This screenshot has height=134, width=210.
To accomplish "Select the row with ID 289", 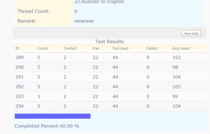I will [19, 58].
